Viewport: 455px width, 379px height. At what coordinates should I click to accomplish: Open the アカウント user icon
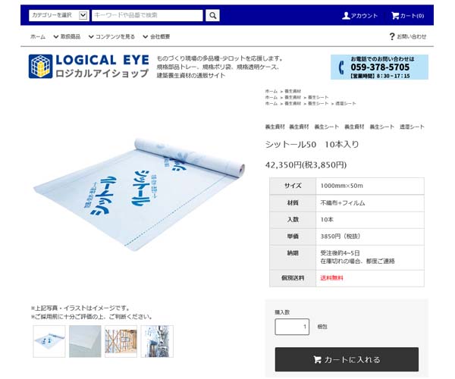click(x=346, y=16)
